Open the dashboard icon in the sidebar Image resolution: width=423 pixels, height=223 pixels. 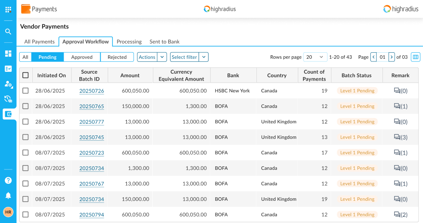point(8,54)
